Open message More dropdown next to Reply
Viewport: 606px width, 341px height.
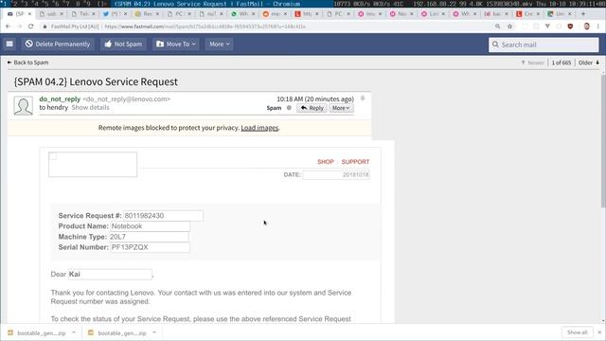[341, 108]
